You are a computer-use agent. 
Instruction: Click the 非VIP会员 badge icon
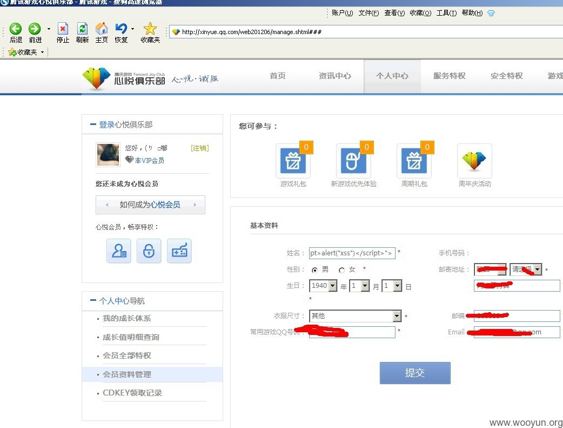coord(129,159)
